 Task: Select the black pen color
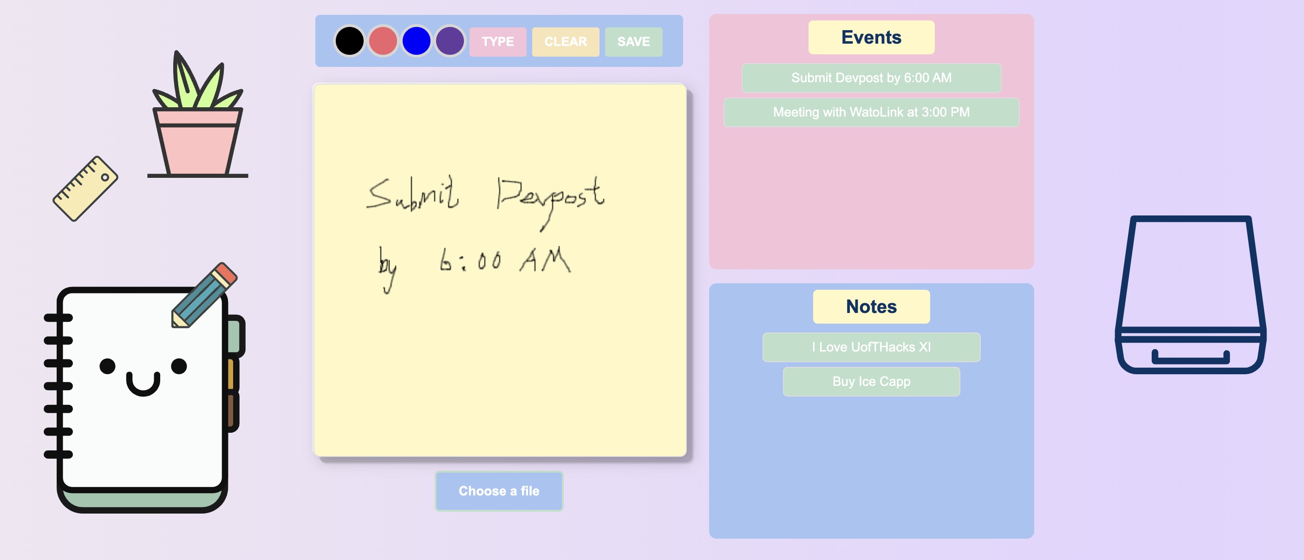pyautogui.click(x=349, y=41)
